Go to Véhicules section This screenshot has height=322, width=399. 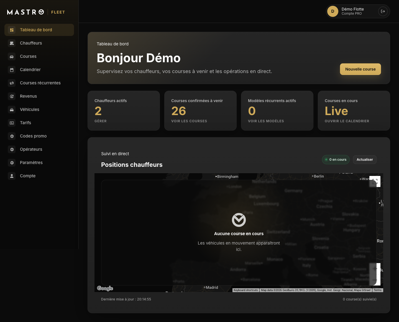pos(39,110)
